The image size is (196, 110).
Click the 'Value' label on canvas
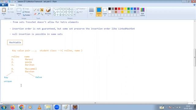[39, 77]
